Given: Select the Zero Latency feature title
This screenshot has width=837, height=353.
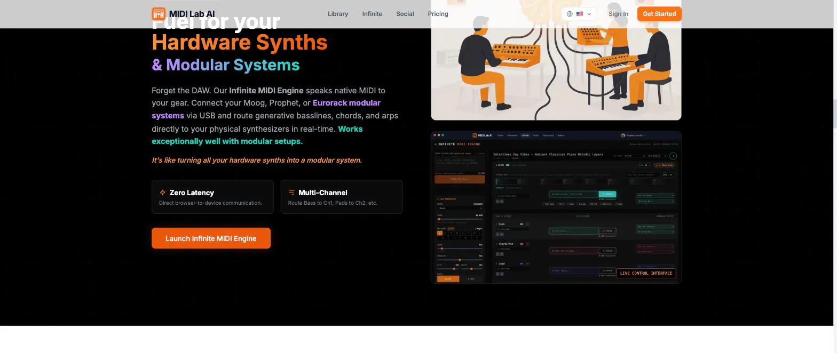Looking at the screenshot, I should 192,192.
